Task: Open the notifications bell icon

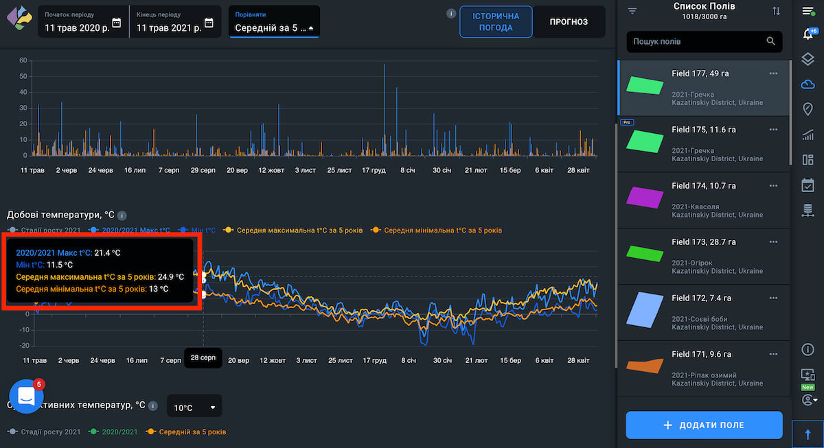Action: tap(808, 34)
